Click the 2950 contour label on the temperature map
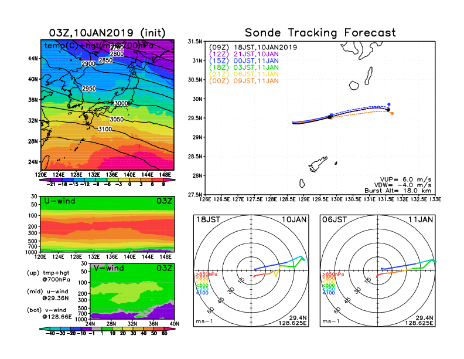Viewport: 464px width, 359px height. pos(89,89)
